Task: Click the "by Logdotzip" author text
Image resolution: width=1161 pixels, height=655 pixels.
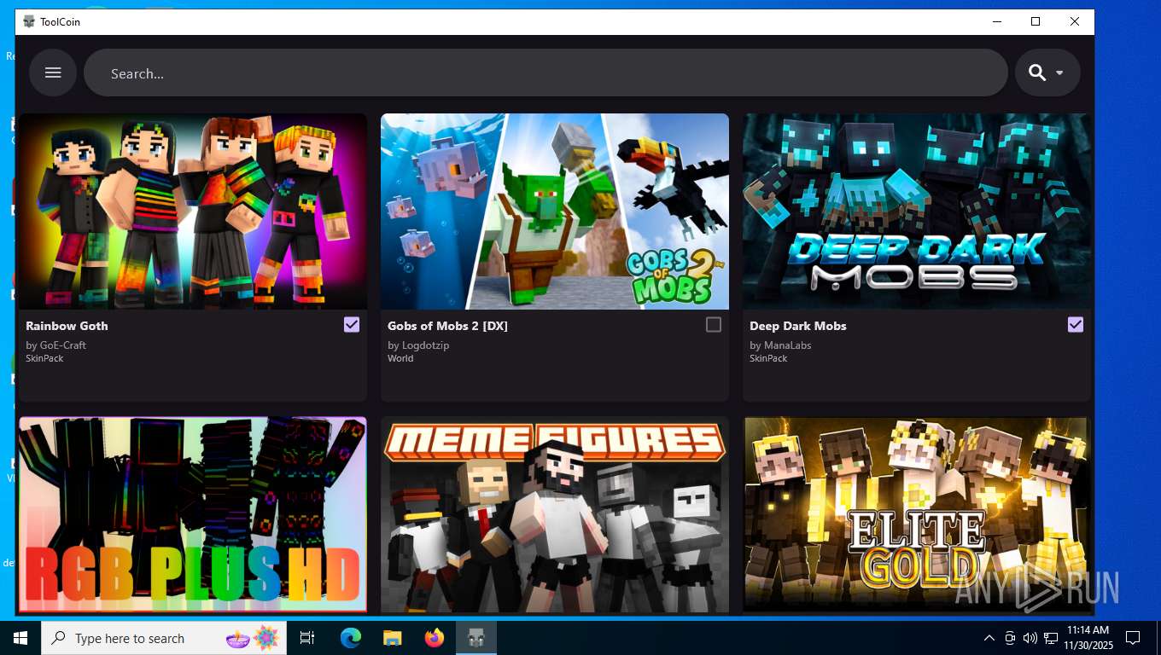Action: tap(418, 345)
